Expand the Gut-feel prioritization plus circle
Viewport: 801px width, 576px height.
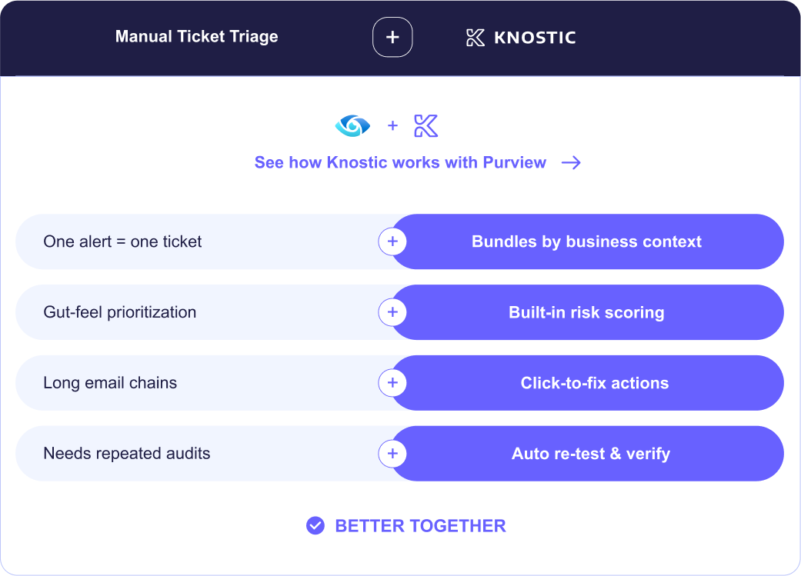392,312
